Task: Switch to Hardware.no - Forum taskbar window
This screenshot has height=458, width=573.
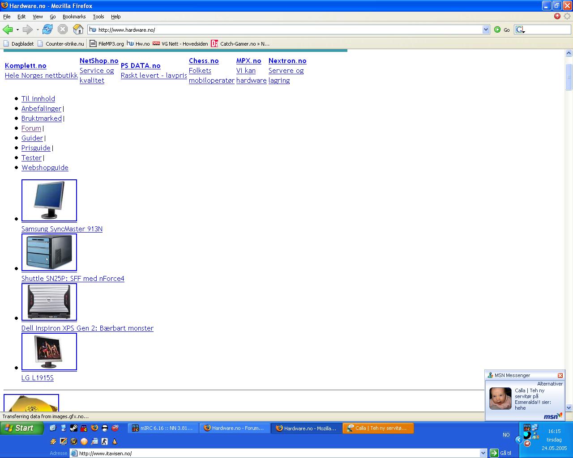Action: pos(234,428)
